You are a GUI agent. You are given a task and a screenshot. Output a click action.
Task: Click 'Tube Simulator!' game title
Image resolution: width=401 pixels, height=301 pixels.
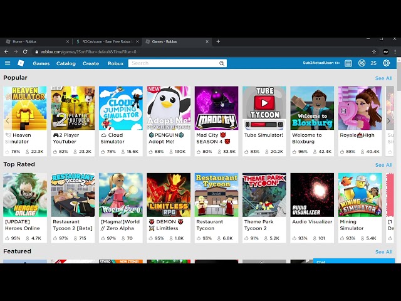click(x=264, y=135)
